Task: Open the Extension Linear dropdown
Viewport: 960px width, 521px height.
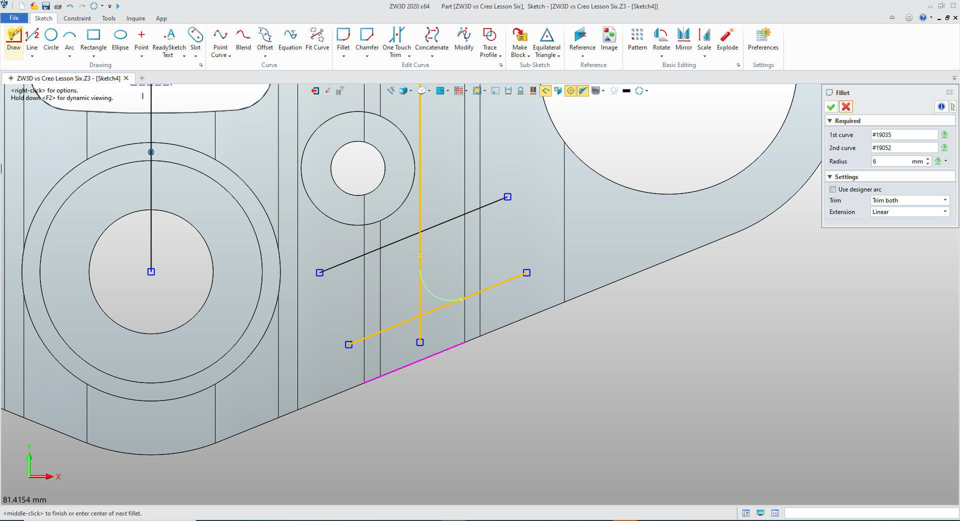Action: point(909,212)
